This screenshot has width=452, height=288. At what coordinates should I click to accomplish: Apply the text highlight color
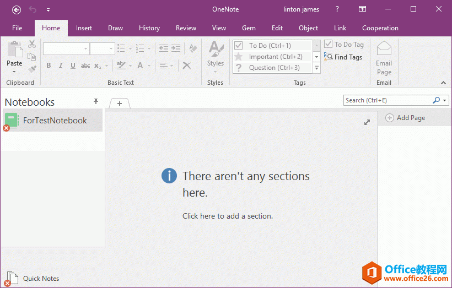121,66
